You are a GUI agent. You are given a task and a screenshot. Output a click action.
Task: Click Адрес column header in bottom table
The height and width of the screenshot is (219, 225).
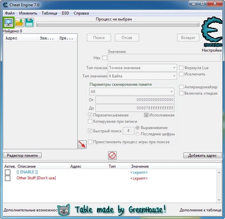pos(89,166)
